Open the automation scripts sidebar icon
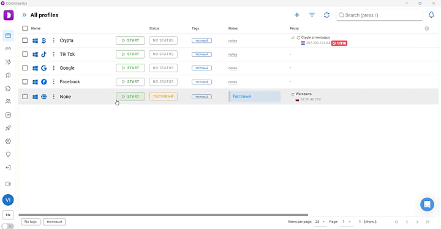 coord(8,62)
